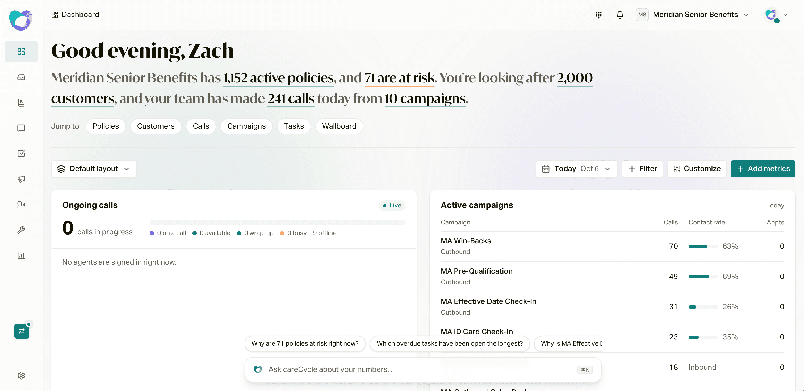804x391 pixels.
Task: Select the overdue tasks open longest suggestion
Action: (x=449, y=343)
